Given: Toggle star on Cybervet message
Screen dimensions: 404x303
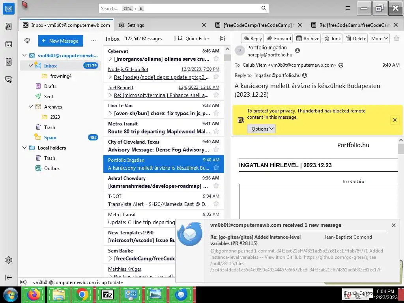Looking at the screenshot, I should pos(216,59).
